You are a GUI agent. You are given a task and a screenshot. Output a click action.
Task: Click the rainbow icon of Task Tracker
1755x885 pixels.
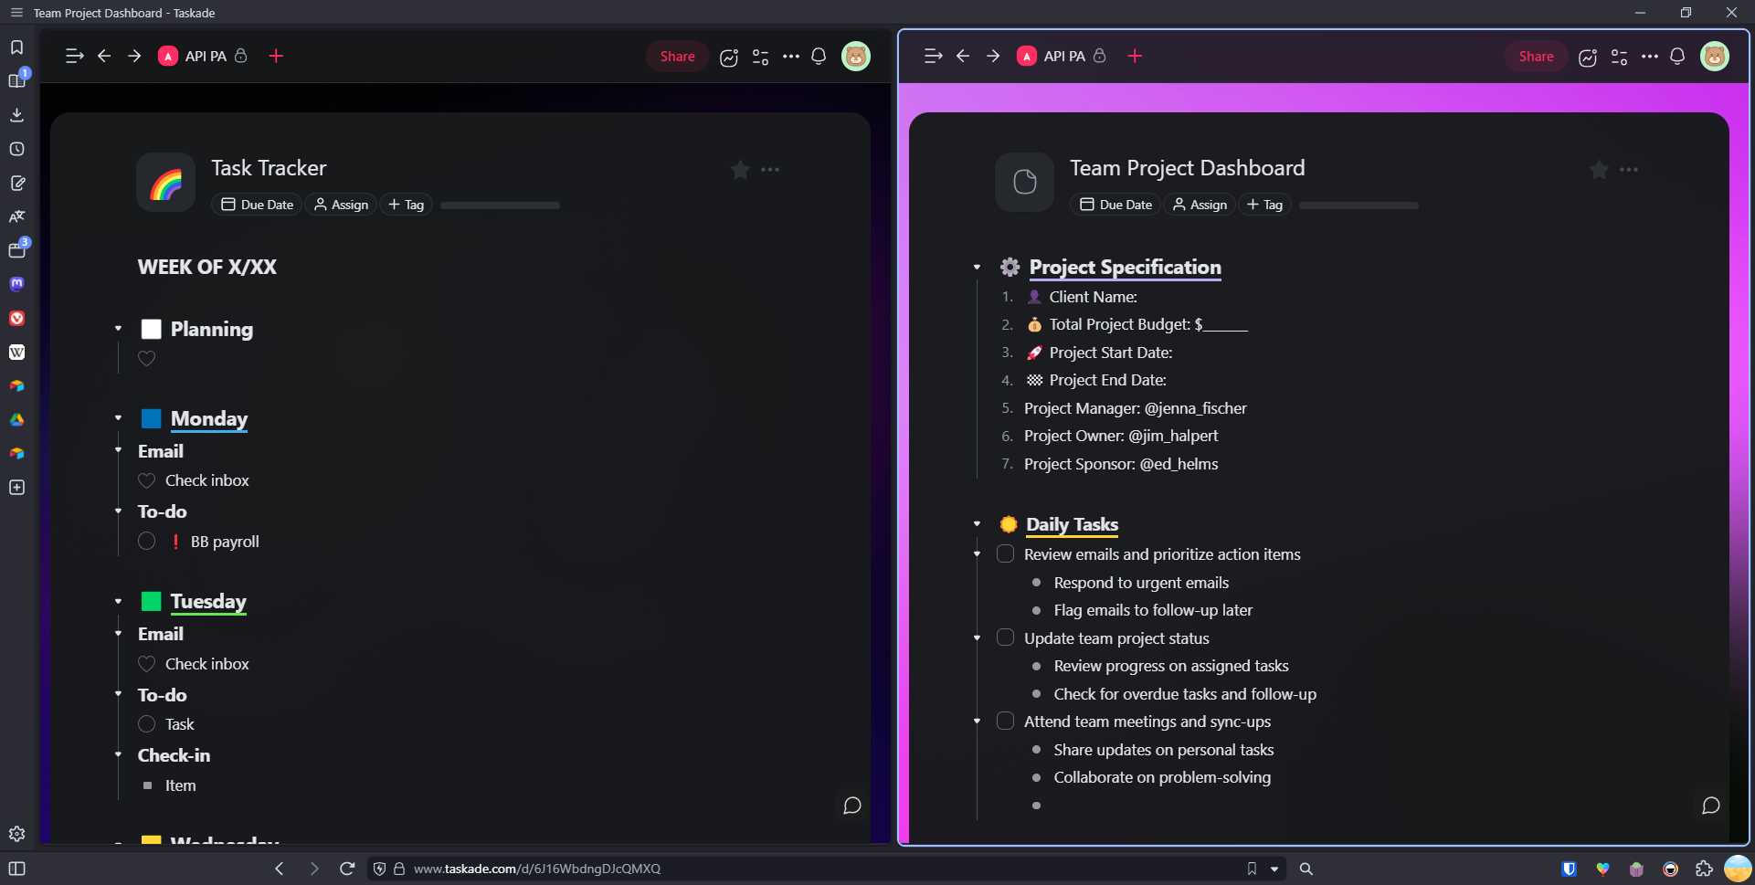pyautogui.click(x=165, y=183)
